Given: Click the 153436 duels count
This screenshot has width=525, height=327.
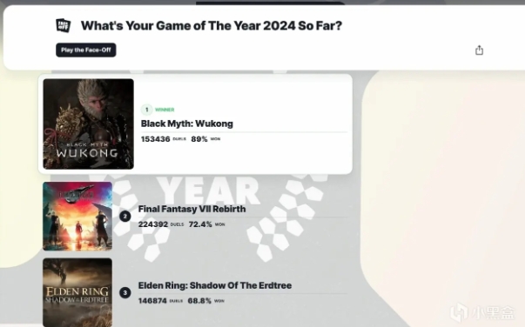Looking at the screenshot, I should (155, 139).
